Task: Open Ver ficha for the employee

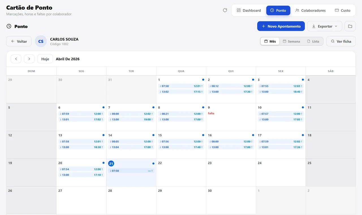Action: (341, 41)
